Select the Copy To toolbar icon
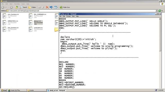Image resolution: width=165 pixels, height=92 pixels. 43,7
